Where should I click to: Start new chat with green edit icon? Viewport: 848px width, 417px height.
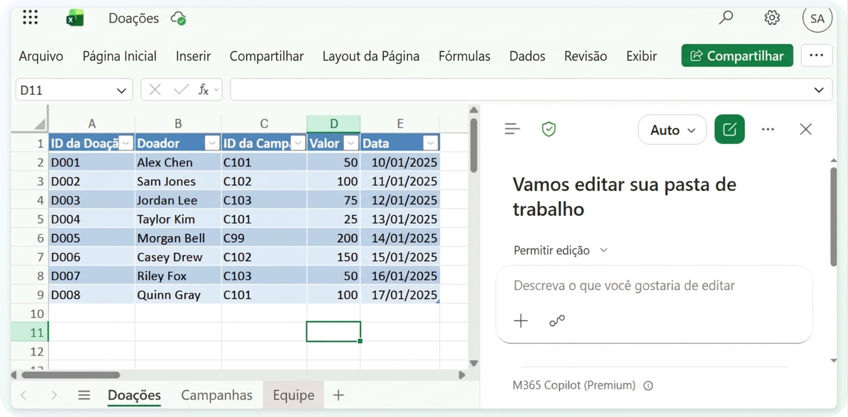coord(730,129)
